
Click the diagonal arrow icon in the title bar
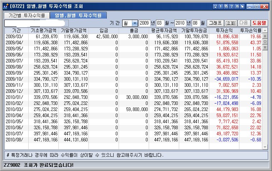coord(242,6)
